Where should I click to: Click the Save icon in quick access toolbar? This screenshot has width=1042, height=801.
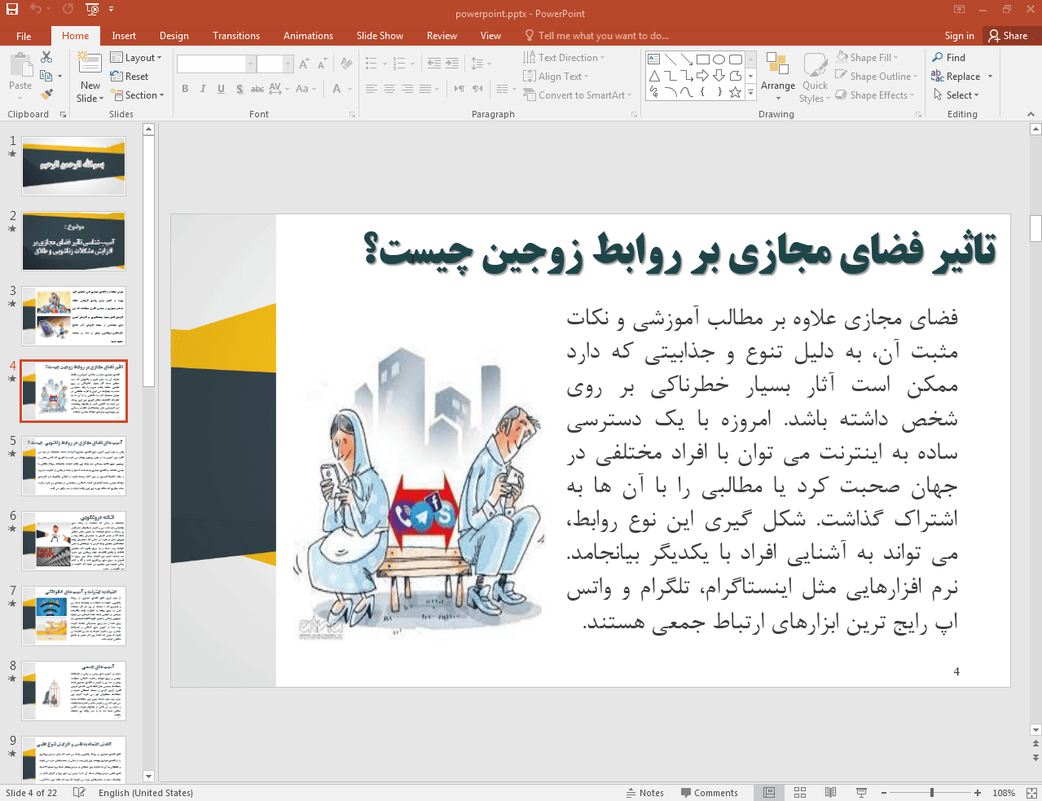pos(11,10)
